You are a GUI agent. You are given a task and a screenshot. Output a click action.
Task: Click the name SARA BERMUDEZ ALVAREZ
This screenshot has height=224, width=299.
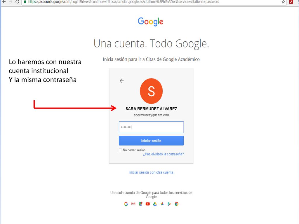click(152, 109)
